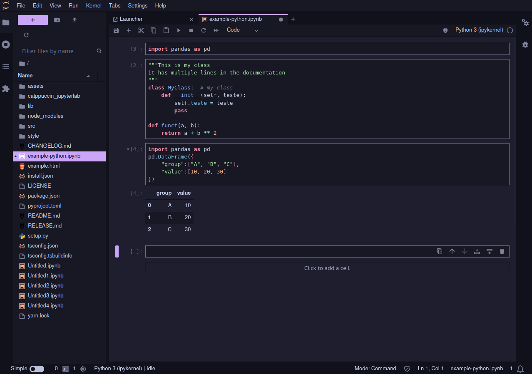Viewport: 532px width, 374px height.
Task: Restart the kernel
Action: click(204, 30)
